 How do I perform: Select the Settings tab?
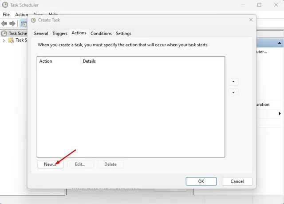coord(123,33)
